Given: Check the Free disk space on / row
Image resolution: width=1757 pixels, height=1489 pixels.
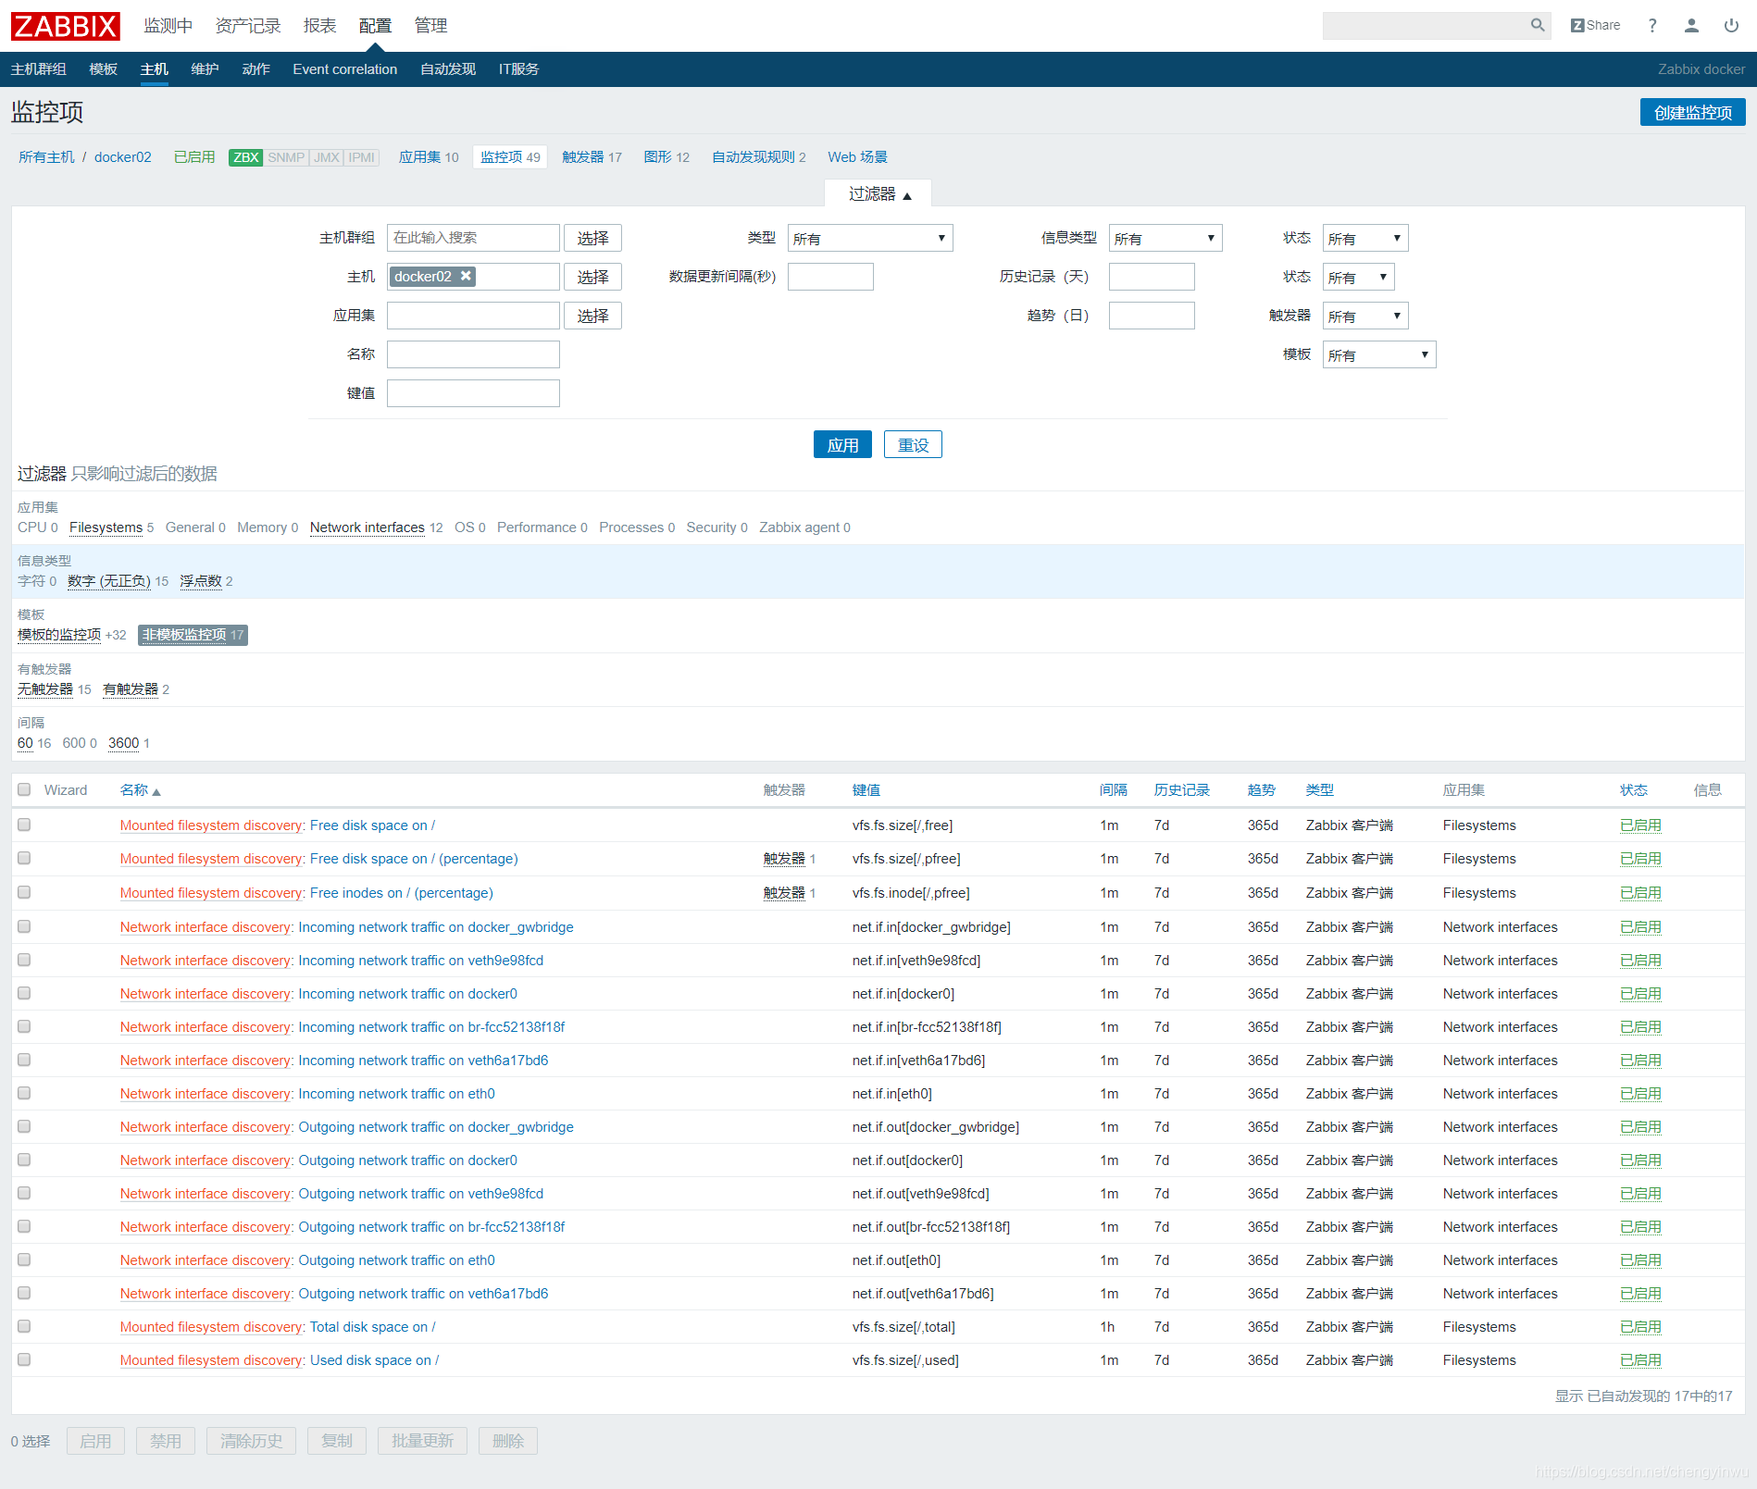Looking at the screenshot, I should click(x=24, y=825).
